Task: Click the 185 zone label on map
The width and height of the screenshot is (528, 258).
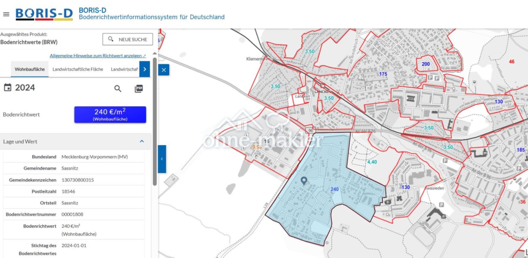Action: pos(521,150)
